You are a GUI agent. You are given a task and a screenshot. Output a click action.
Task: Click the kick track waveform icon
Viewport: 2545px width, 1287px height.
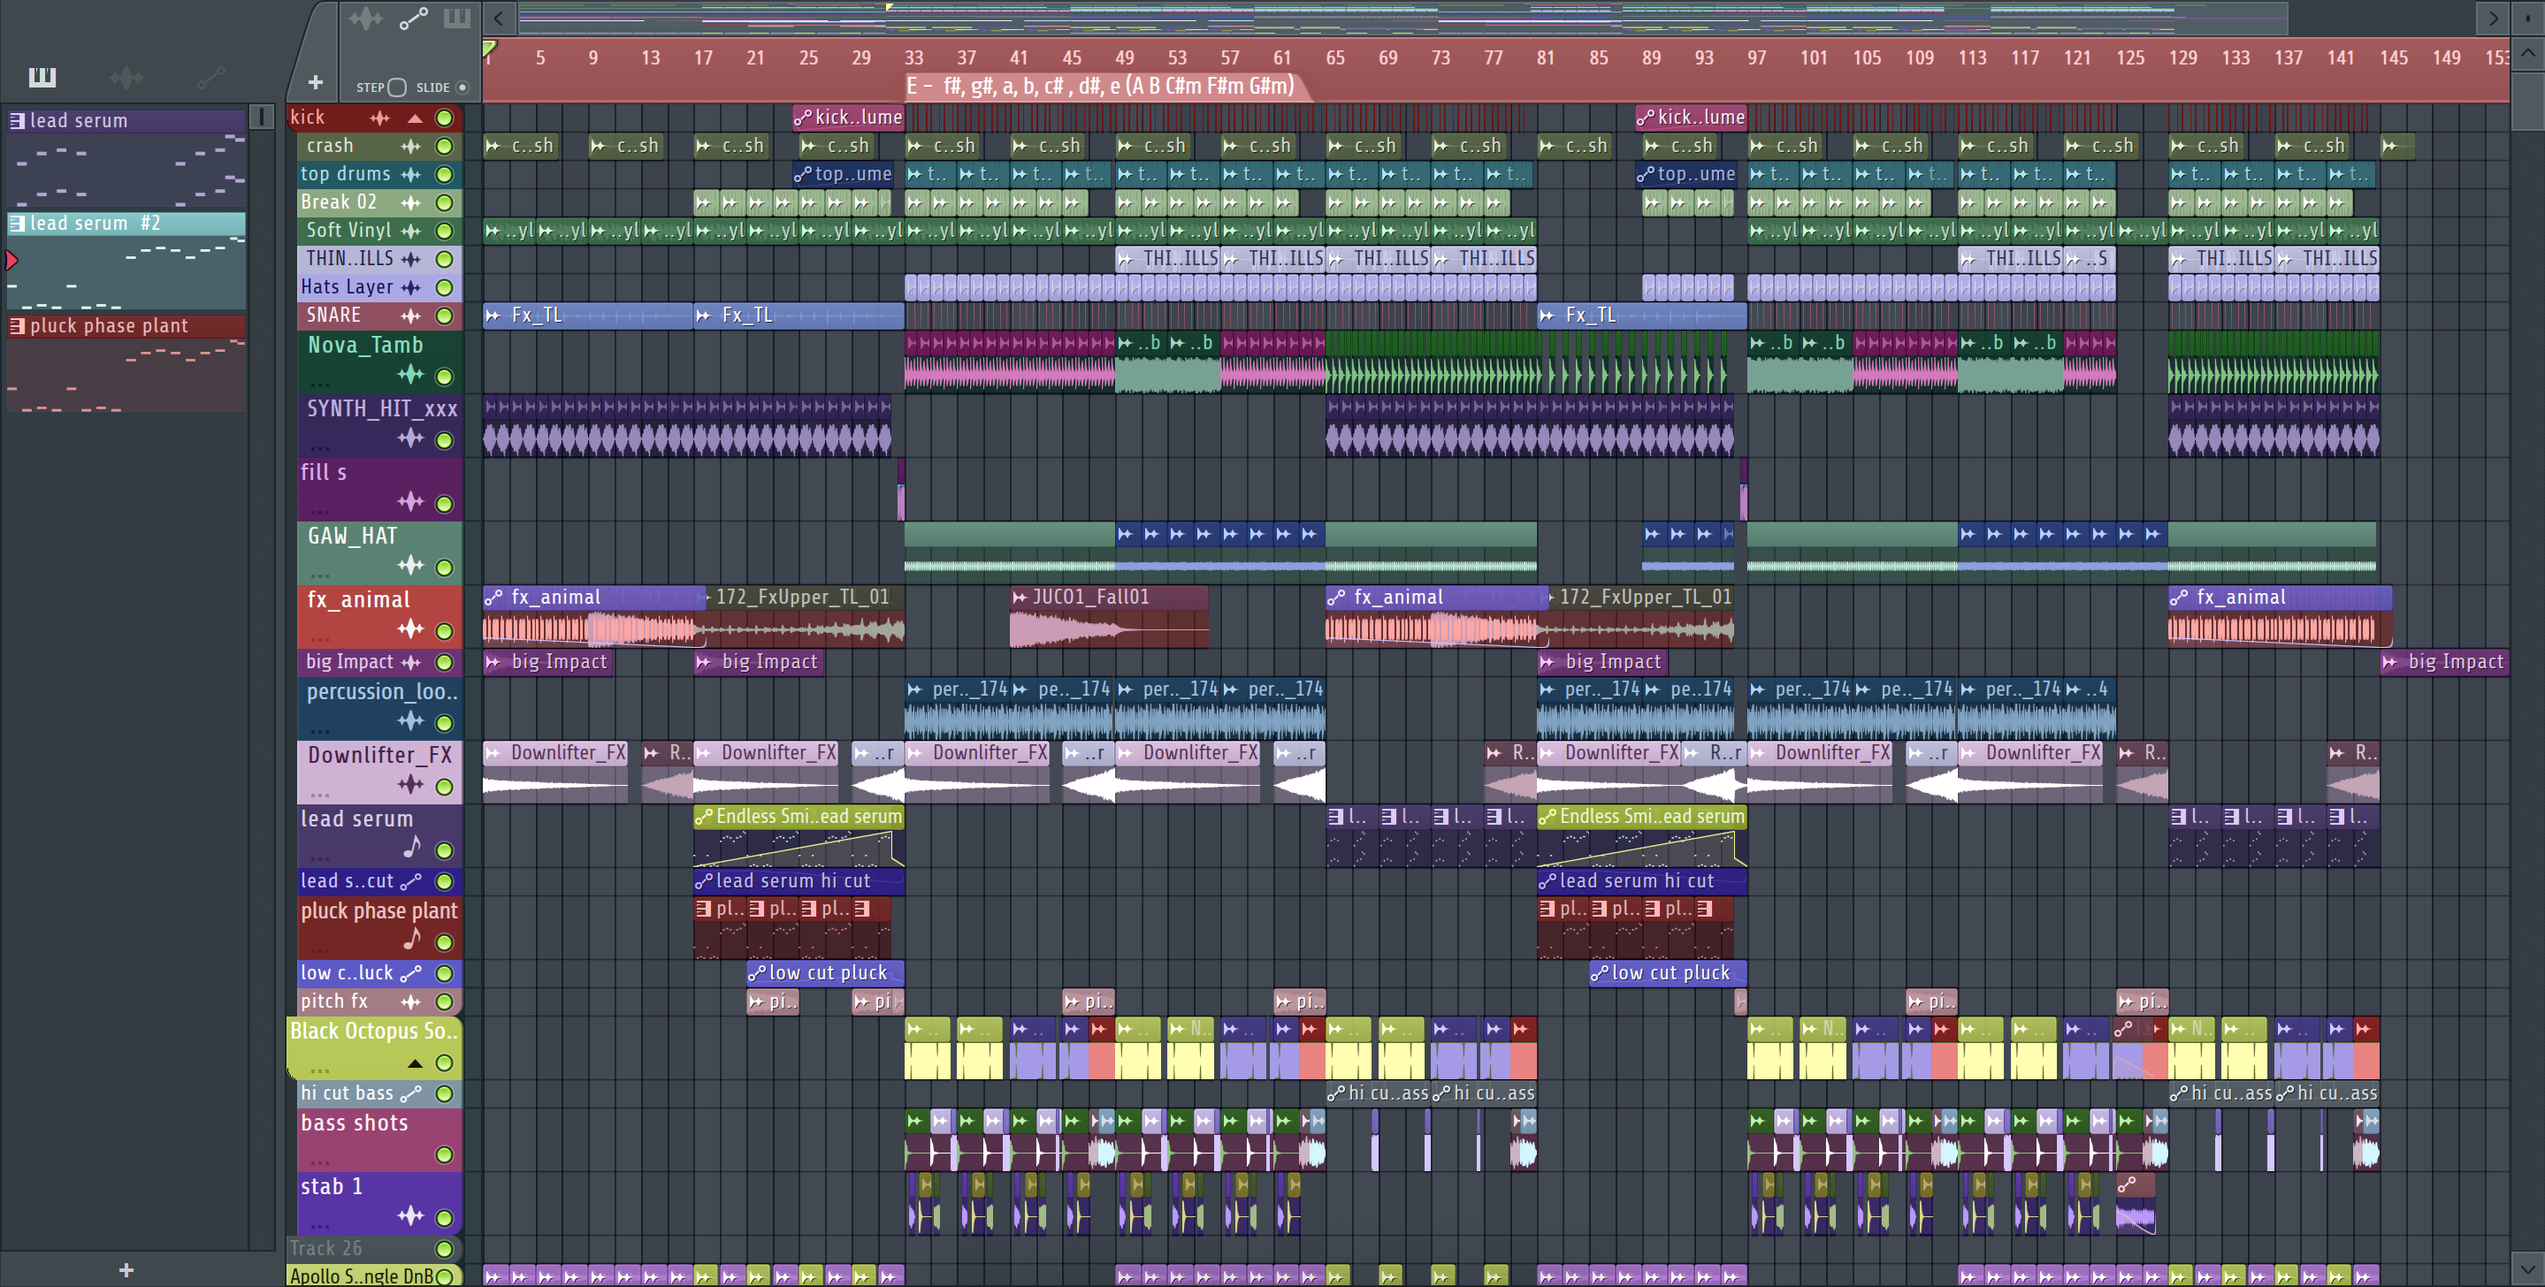(x=380, y=118)
